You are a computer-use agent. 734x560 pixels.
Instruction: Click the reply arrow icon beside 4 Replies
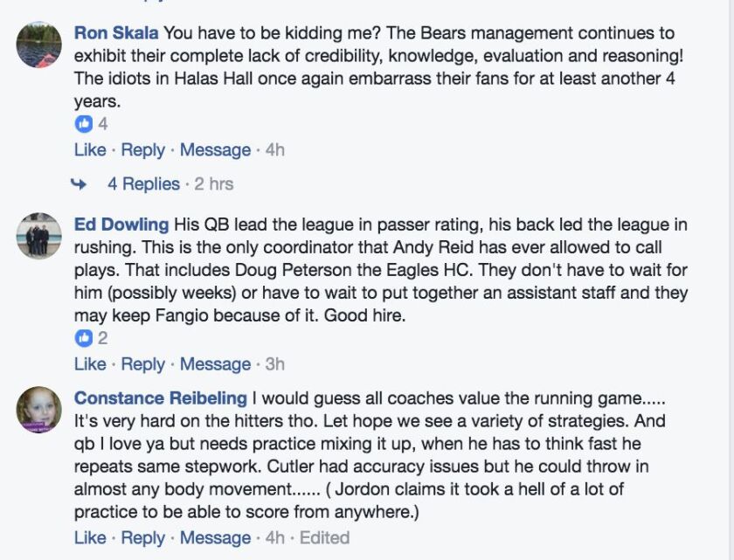tap(79, 183)
